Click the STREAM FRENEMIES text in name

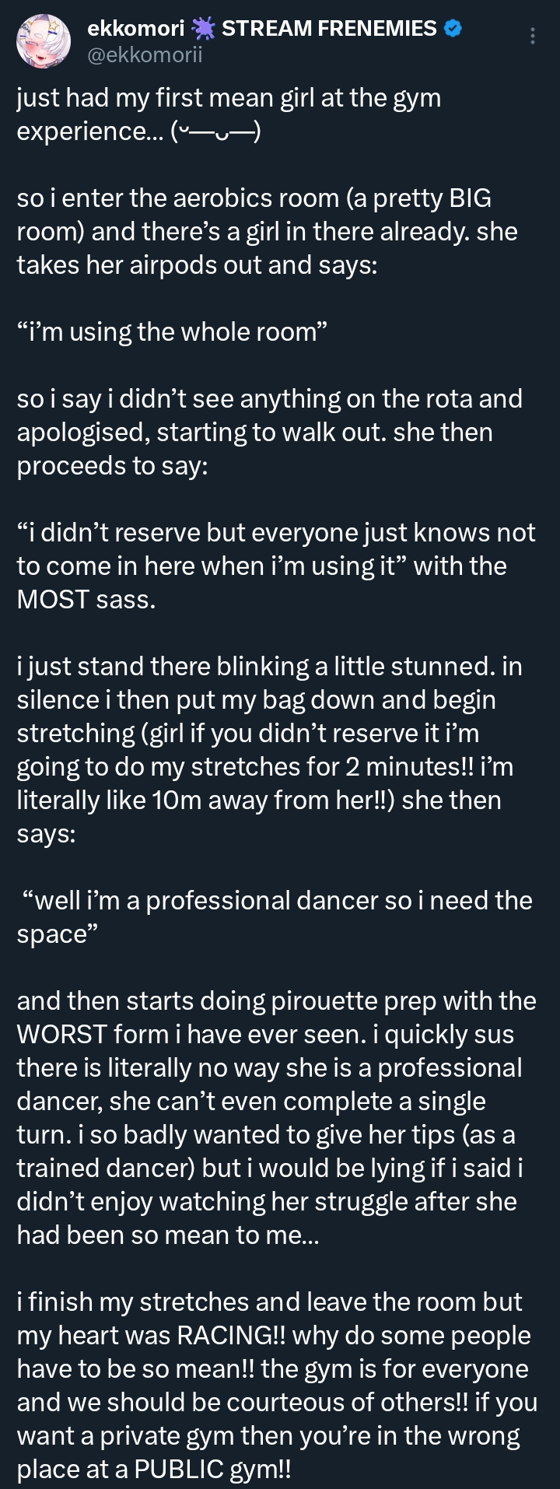click(x=330, y=30)
